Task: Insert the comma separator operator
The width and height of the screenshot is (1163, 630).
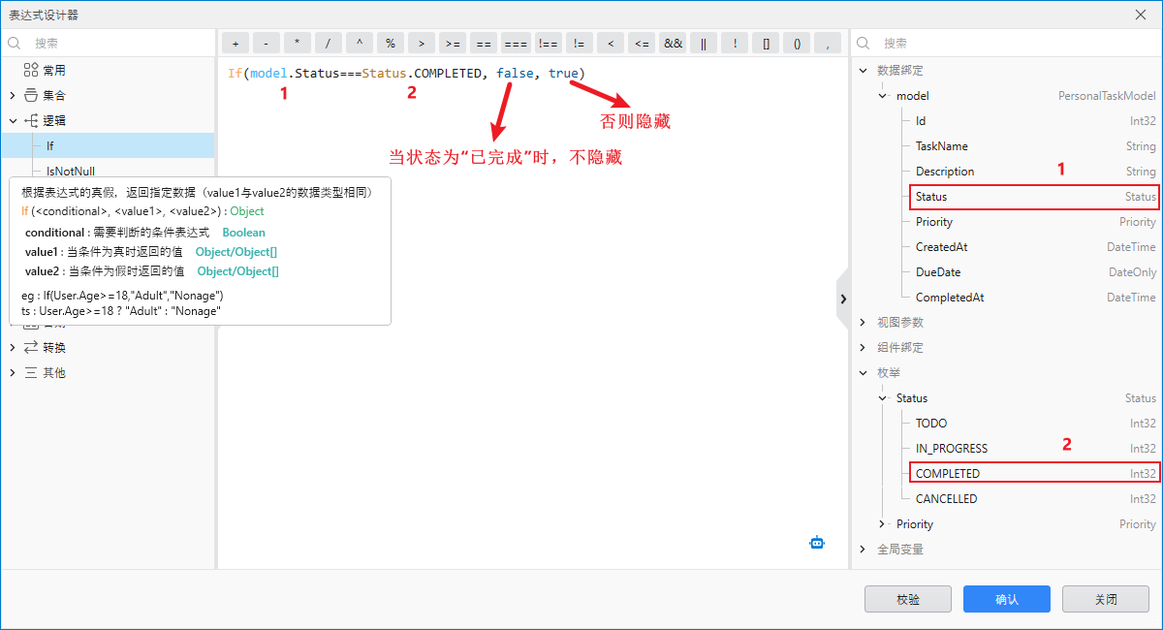Action: tap(826, 43)
